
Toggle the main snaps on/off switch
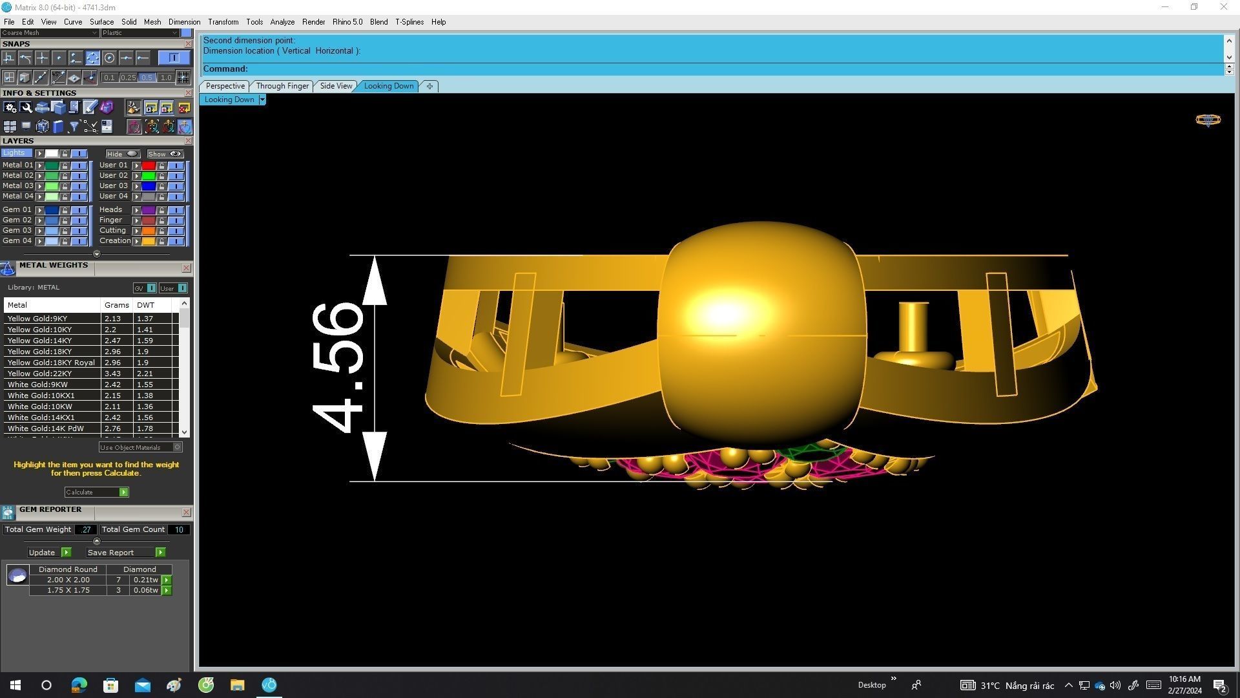(x=173, y=58)
